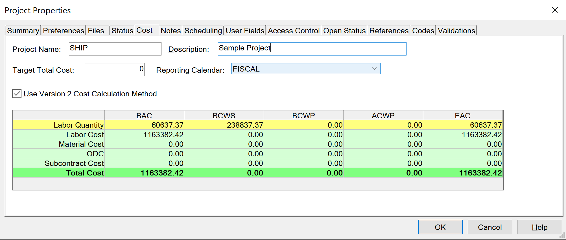
Task: Open the User Fields tab
Action: coord(245,30)
